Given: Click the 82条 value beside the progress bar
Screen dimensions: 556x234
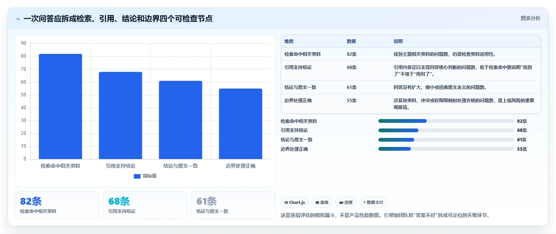Looking at the screenshot, I should [522, 121].
